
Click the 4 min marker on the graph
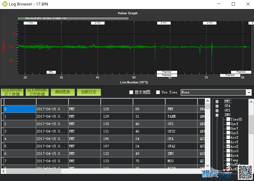(x=210, y=23)
